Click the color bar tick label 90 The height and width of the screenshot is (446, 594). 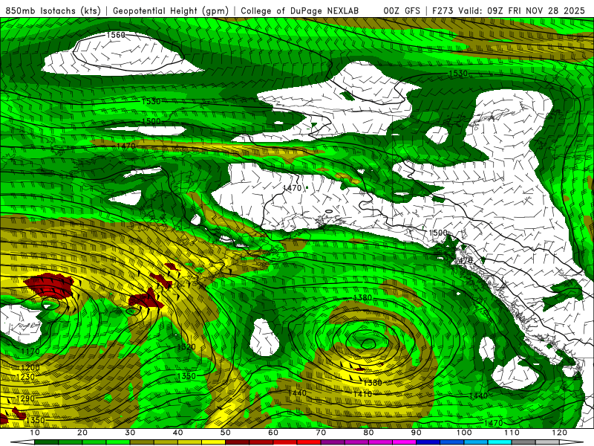[x=417, y=433]
